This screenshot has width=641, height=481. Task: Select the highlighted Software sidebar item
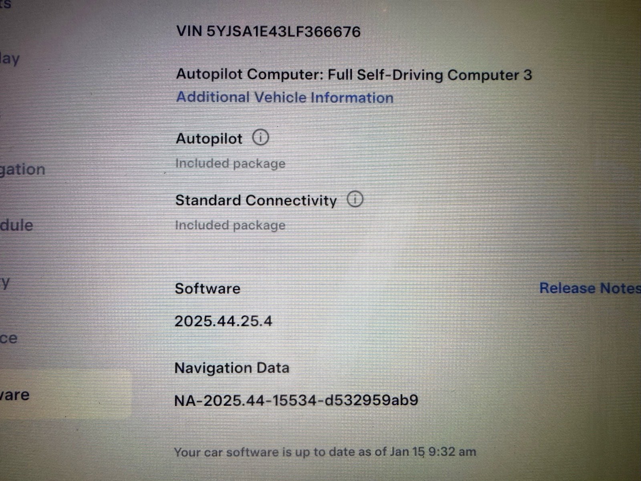coord(64,395)
